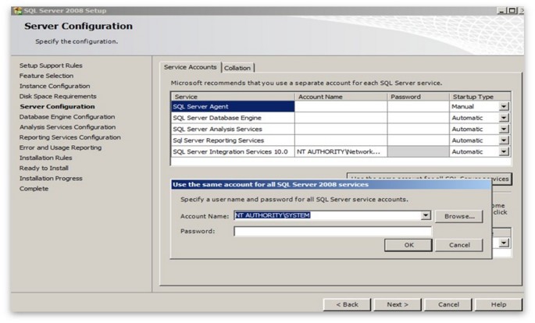Image resolution: width=535 pixels, height=323 pixels.
Task: Cancel the same-account dialog
Action: pos(459,245)
